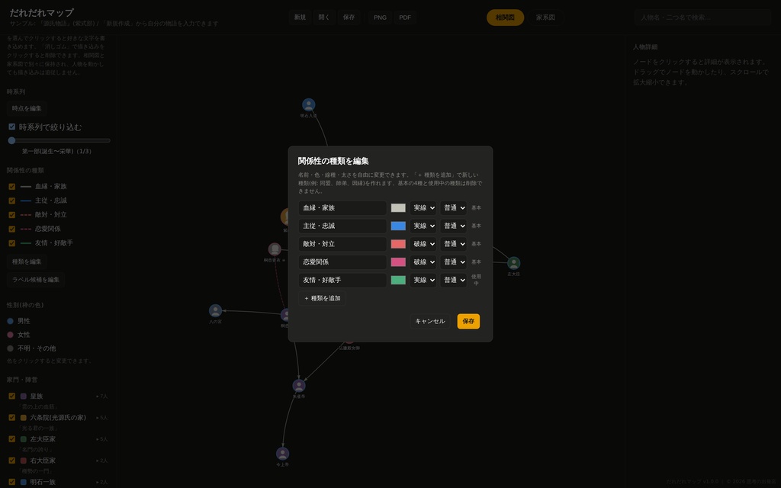The image size is (781, 488).
Task: Open color picker for 主従・忠誠
Action: 398,226
